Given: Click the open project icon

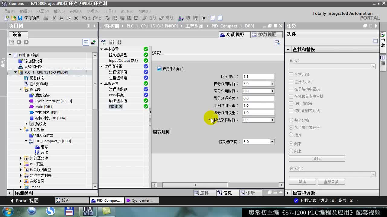Looking at the screenshot, I should tap(13, 18).
